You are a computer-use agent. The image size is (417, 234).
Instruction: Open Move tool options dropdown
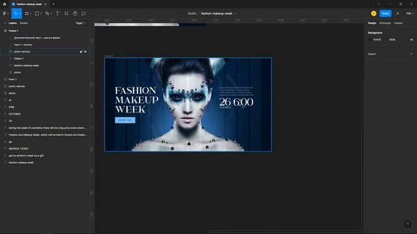[x=20, y=14]
